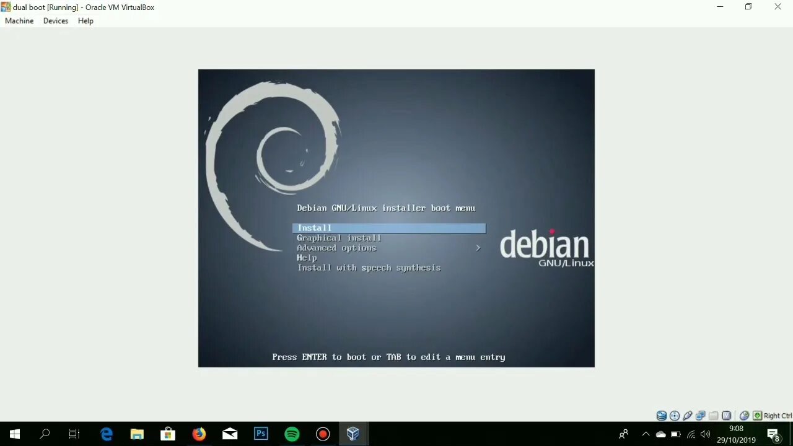The width and height of the screenshot is (793, 446).
Task: Open the People icon in taskbar
Action: 624,434
